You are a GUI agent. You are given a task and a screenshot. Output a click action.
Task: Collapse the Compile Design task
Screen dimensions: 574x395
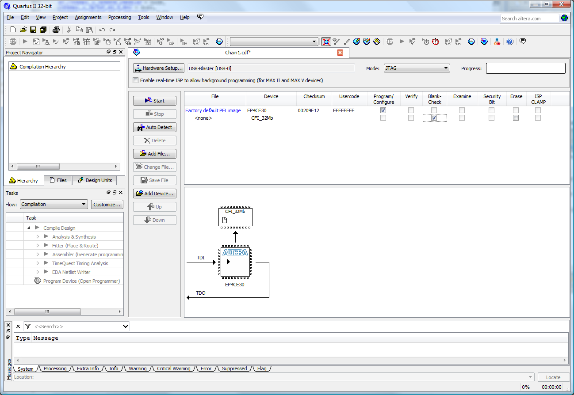pos(29,228)
